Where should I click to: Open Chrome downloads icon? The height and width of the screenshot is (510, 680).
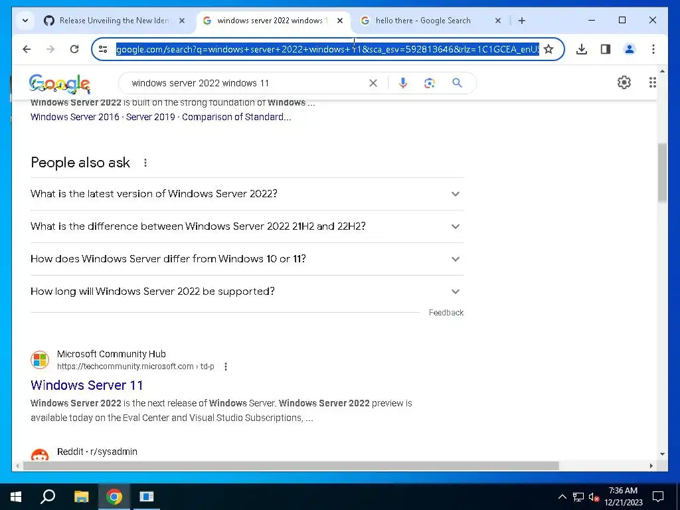click(x=582, y=49)
